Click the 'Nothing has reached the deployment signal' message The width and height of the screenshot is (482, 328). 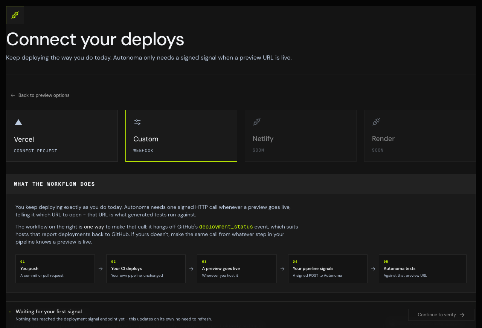(x=114, y=319)
